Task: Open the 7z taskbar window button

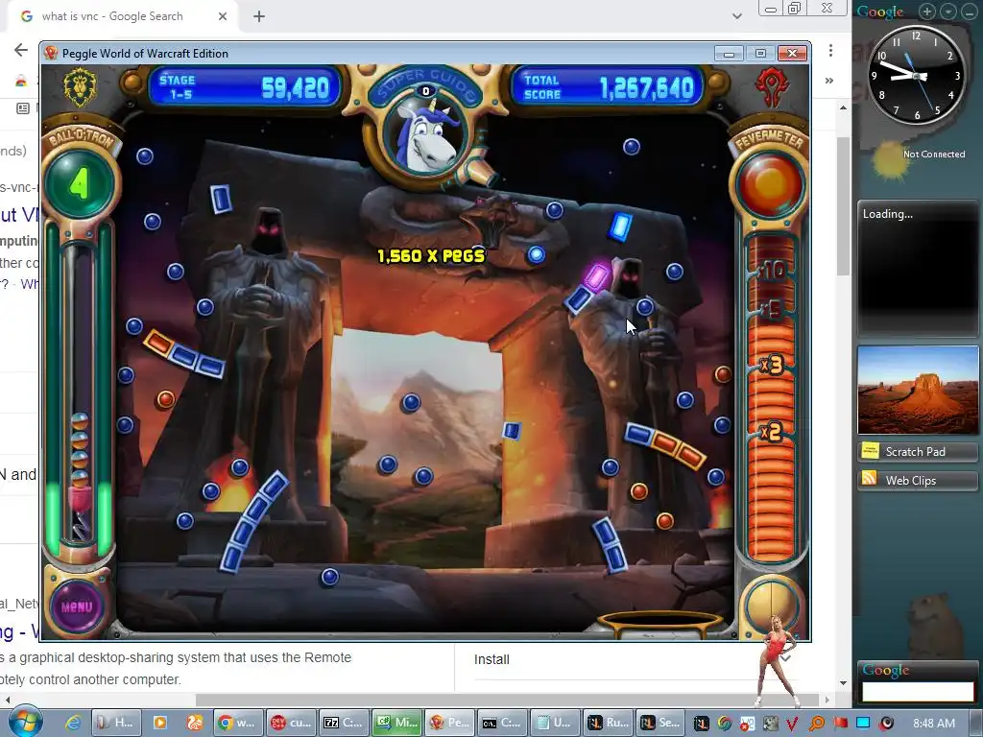Action: pos(343,723)
